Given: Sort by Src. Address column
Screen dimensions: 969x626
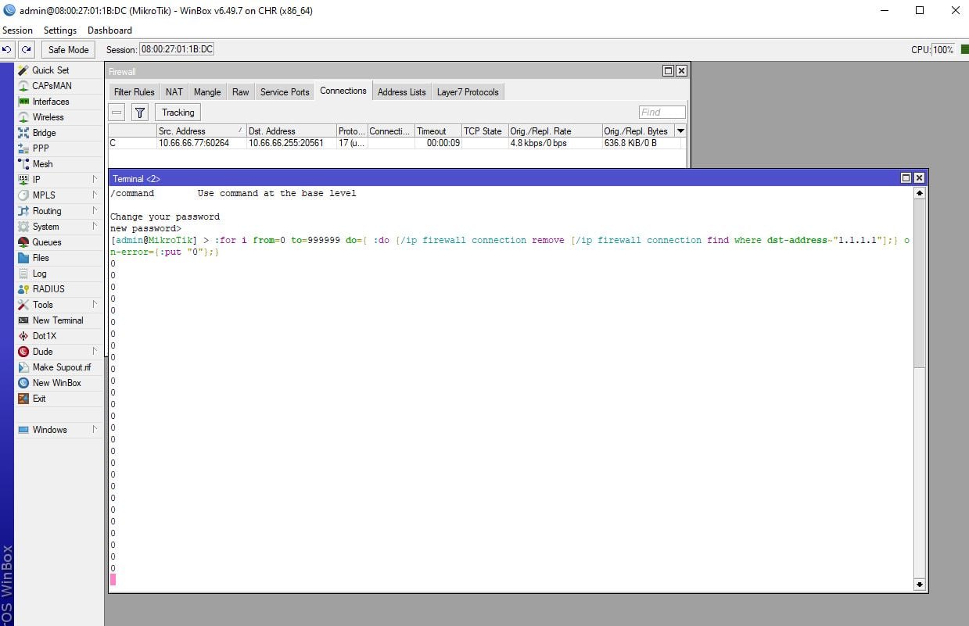Looking at the screenshot, I should (201, 131).
